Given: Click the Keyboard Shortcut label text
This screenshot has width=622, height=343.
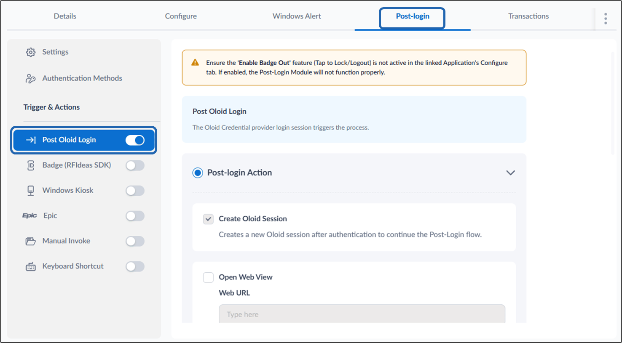Looking at the screenshot, I should tap(73, 266).
